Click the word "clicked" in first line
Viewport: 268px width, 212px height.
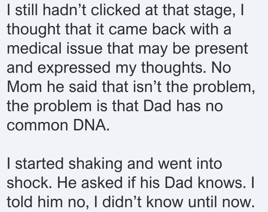coord(115,10)
